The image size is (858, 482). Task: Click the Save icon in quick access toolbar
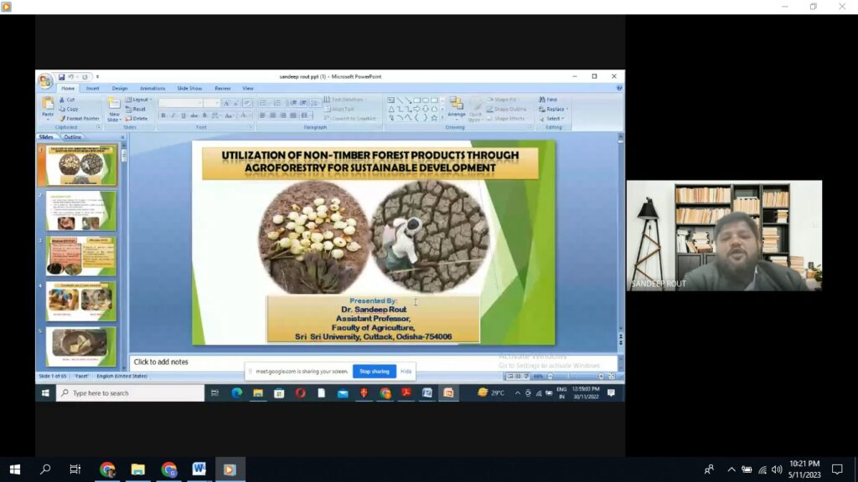pyautogui.click(x=61, y=77)
